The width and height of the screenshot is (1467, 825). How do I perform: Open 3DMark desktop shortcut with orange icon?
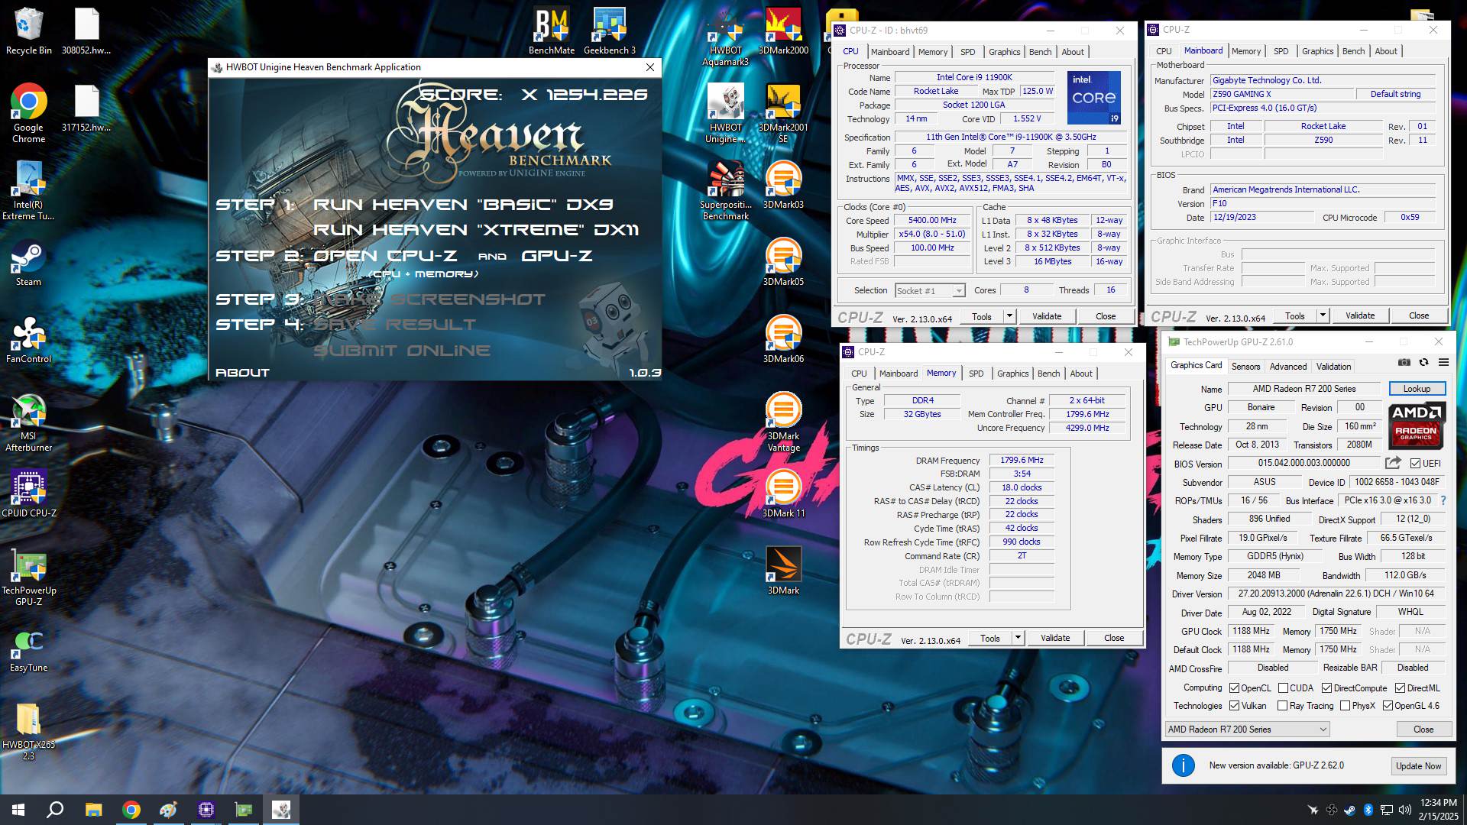click(783, 571)
